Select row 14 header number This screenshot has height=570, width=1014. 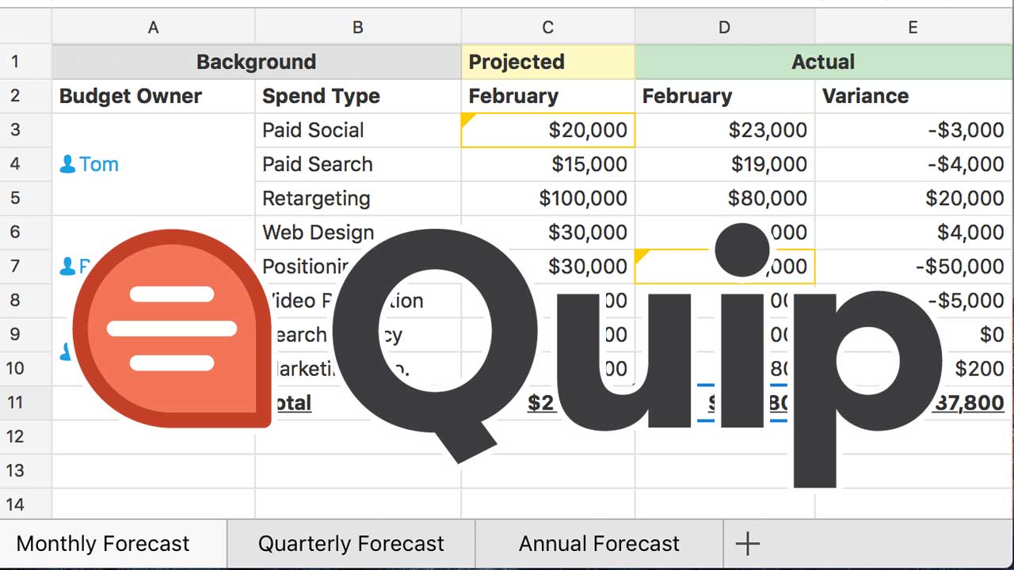pyautogui.click(x=15, y=504)
